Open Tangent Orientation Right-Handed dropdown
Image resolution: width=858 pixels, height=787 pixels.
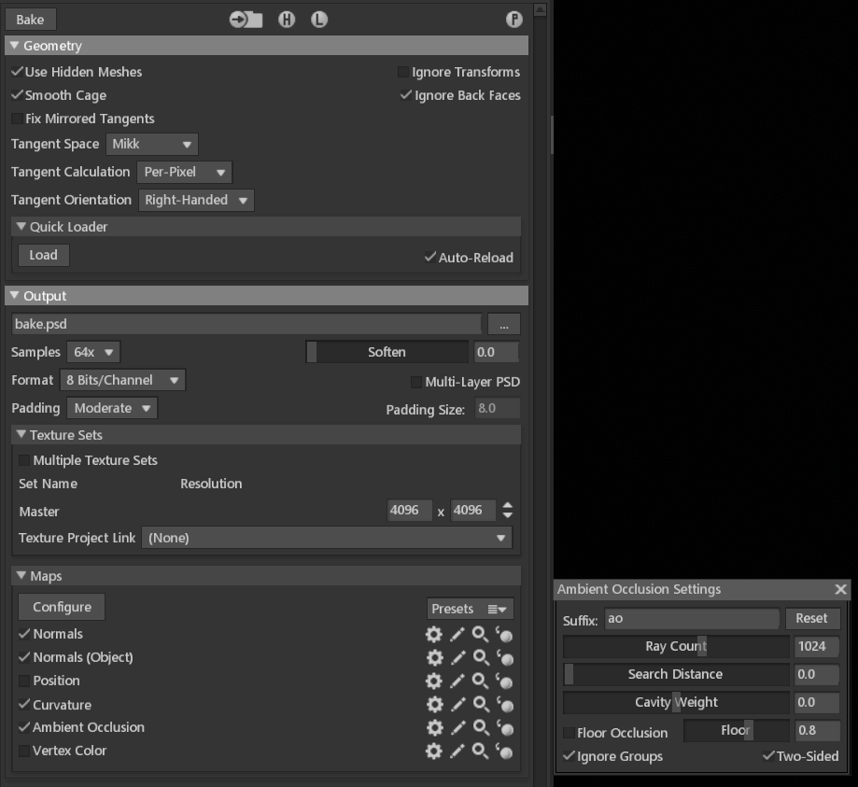(196, 201)
